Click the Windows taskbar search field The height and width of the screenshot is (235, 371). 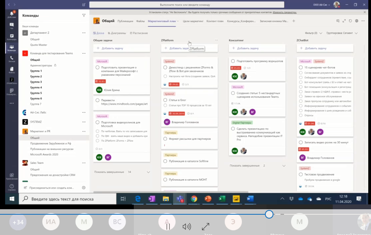coord(67,199)
